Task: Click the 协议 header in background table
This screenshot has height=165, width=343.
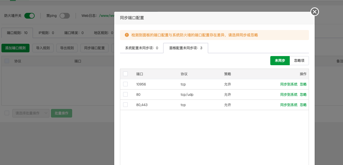Action: (x=18, y=61)
